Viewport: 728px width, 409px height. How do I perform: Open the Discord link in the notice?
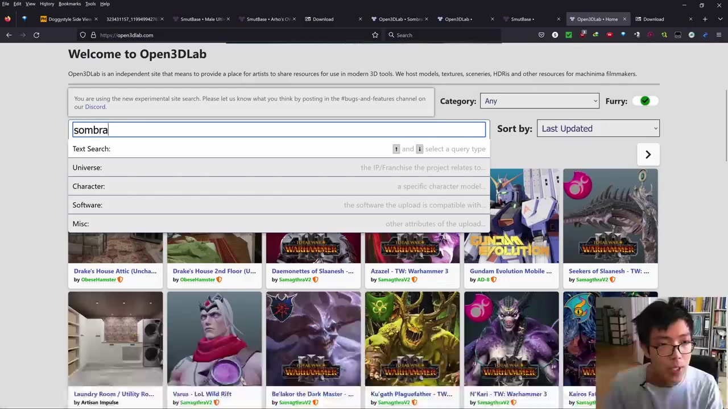pyautogui.click(x=95, y=107)
